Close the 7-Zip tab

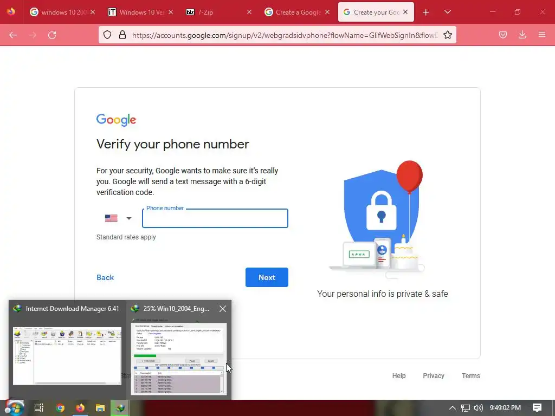click(x=249, y=12)
